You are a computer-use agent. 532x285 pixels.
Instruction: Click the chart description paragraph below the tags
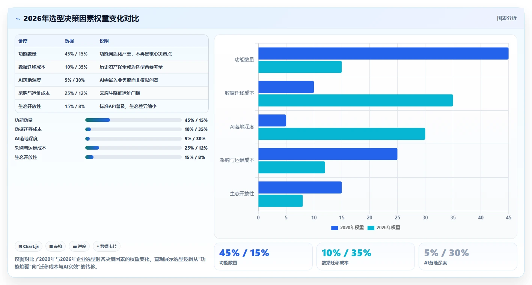click(111, 263)
